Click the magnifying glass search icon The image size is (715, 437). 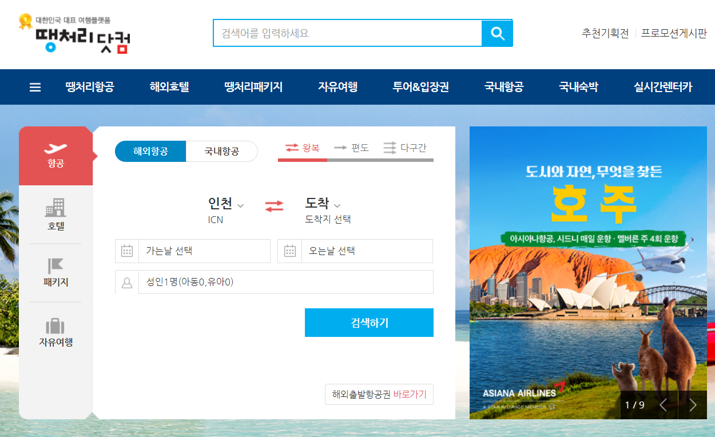coord(497,33)
